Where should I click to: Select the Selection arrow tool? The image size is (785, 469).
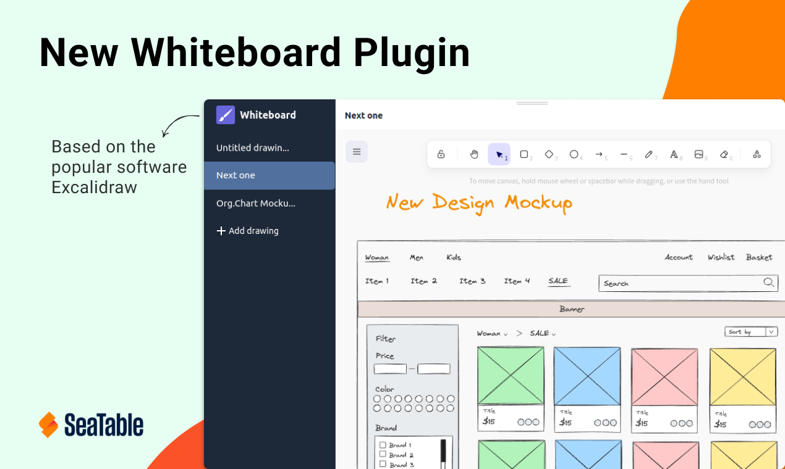499,154
